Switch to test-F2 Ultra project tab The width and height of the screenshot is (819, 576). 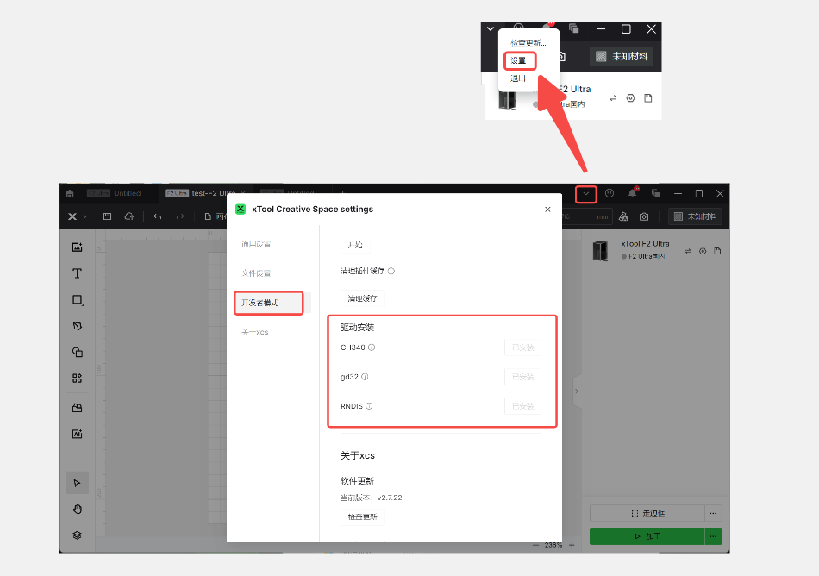(x=206, y=193)
